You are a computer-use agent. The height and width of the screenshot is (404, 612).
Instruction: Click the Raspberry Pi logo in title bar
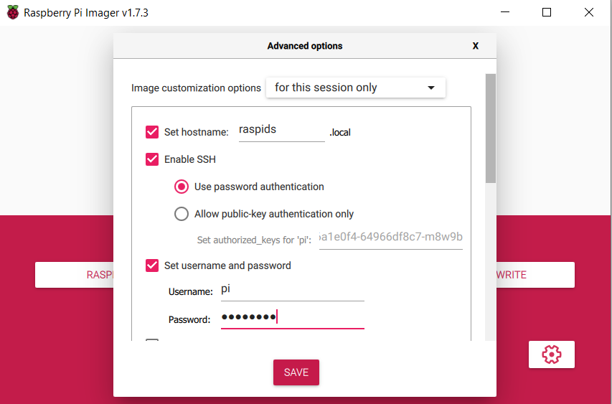tap(12, 12)
